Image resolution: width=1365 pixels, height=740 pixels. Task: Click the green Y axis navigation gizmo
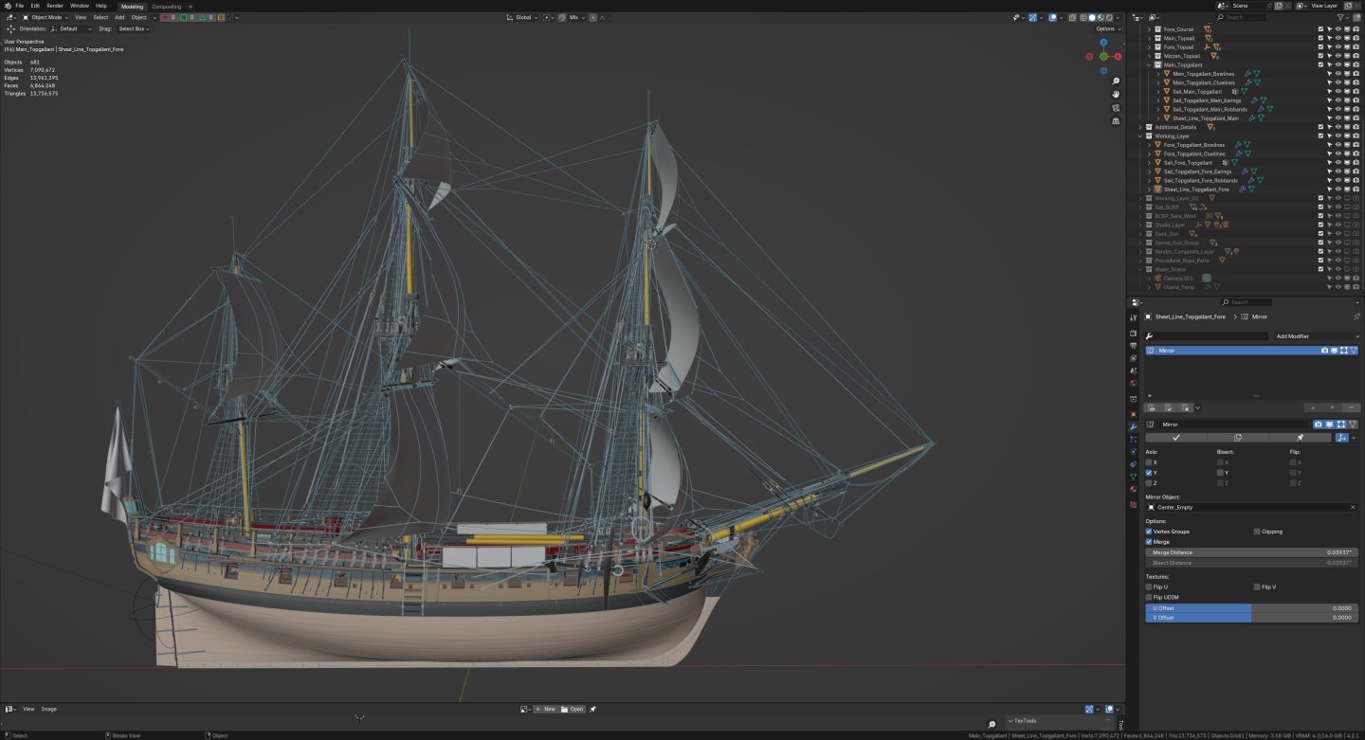pos(1103,57)
